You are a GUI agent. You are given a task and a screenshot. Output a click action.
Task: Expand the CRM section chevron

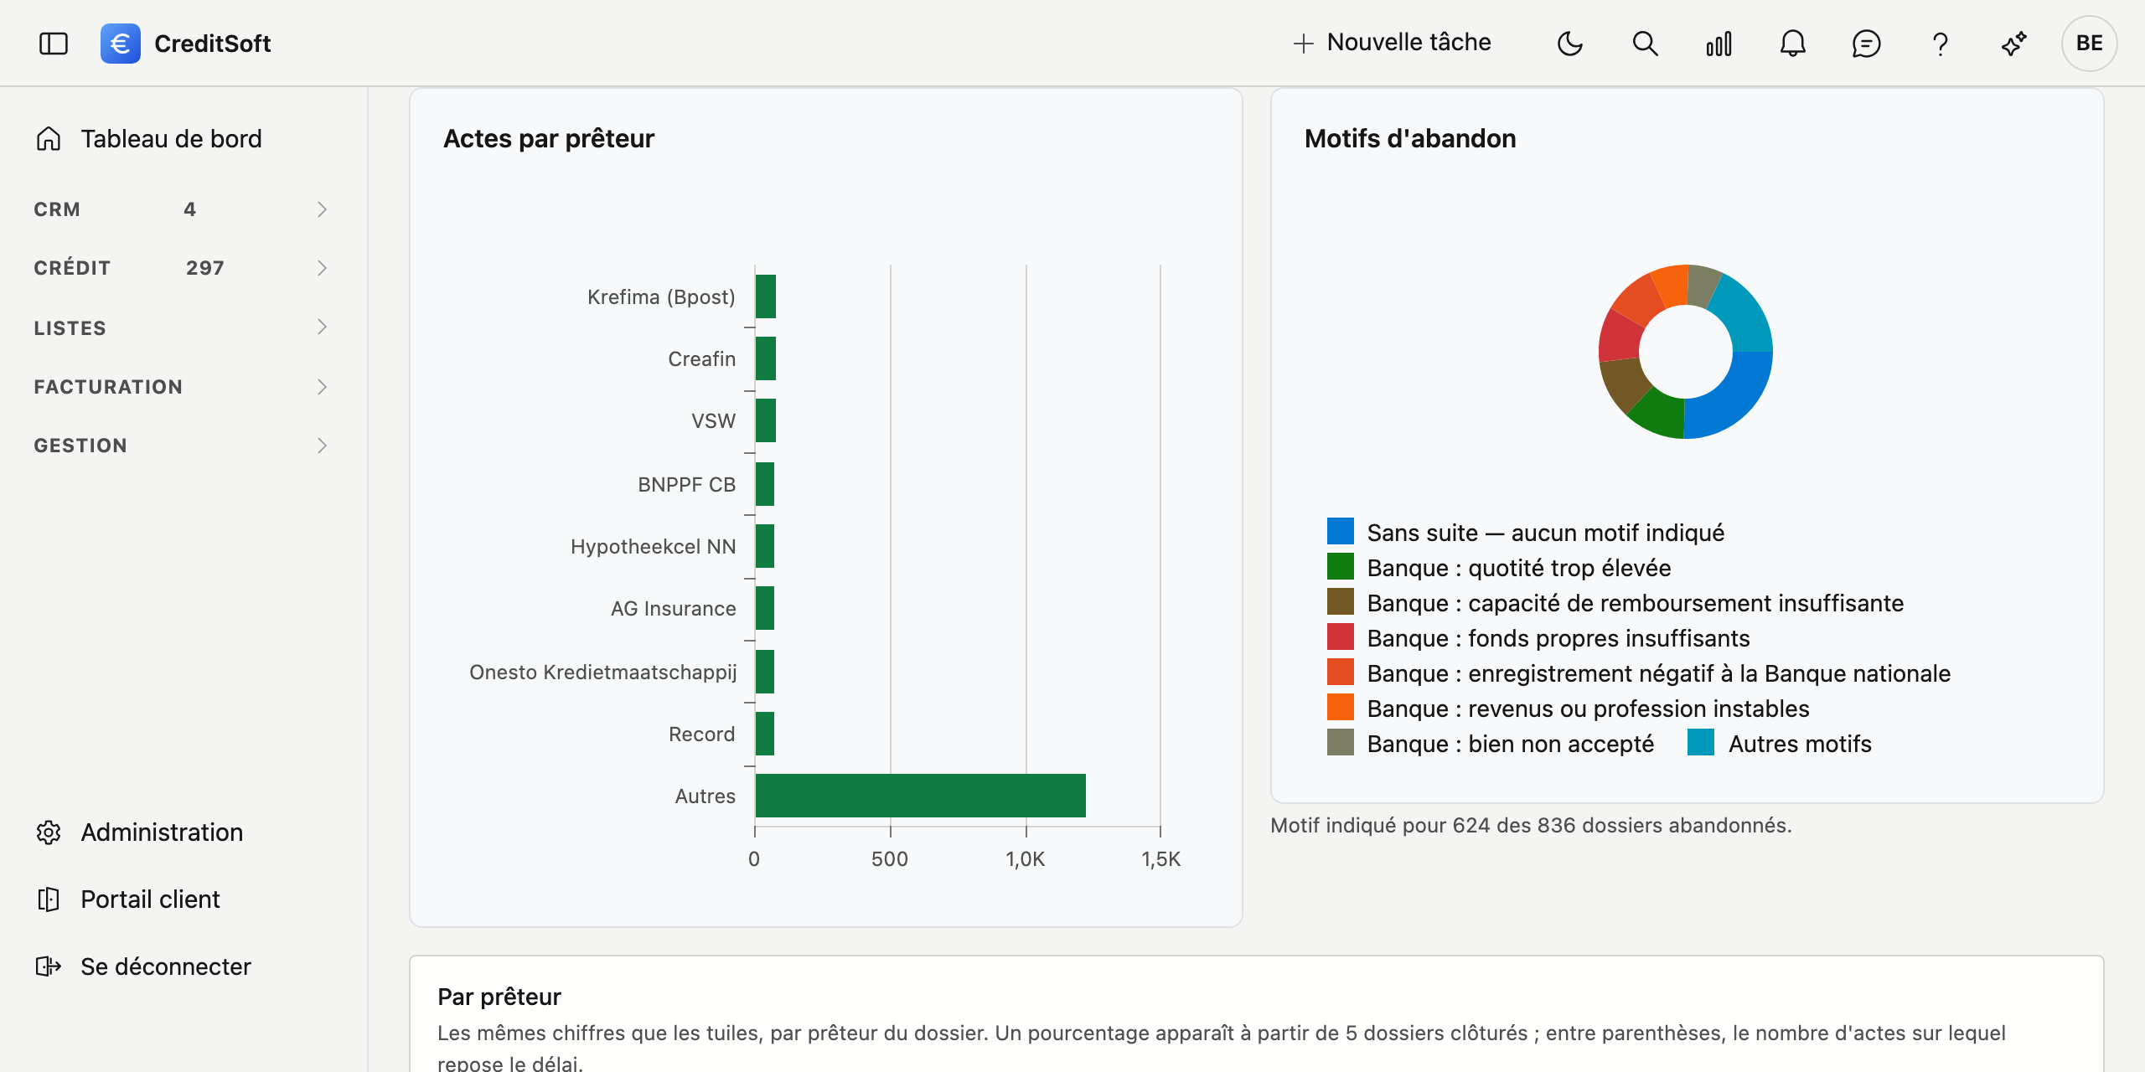322,209
